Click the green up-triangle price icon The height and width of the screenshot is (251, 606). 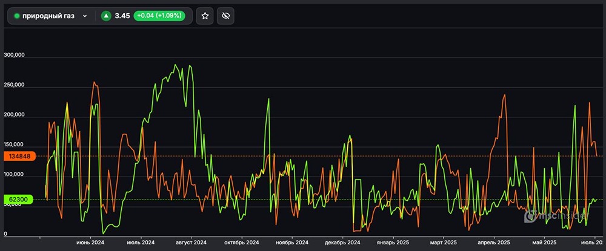(x=106, y=16)
